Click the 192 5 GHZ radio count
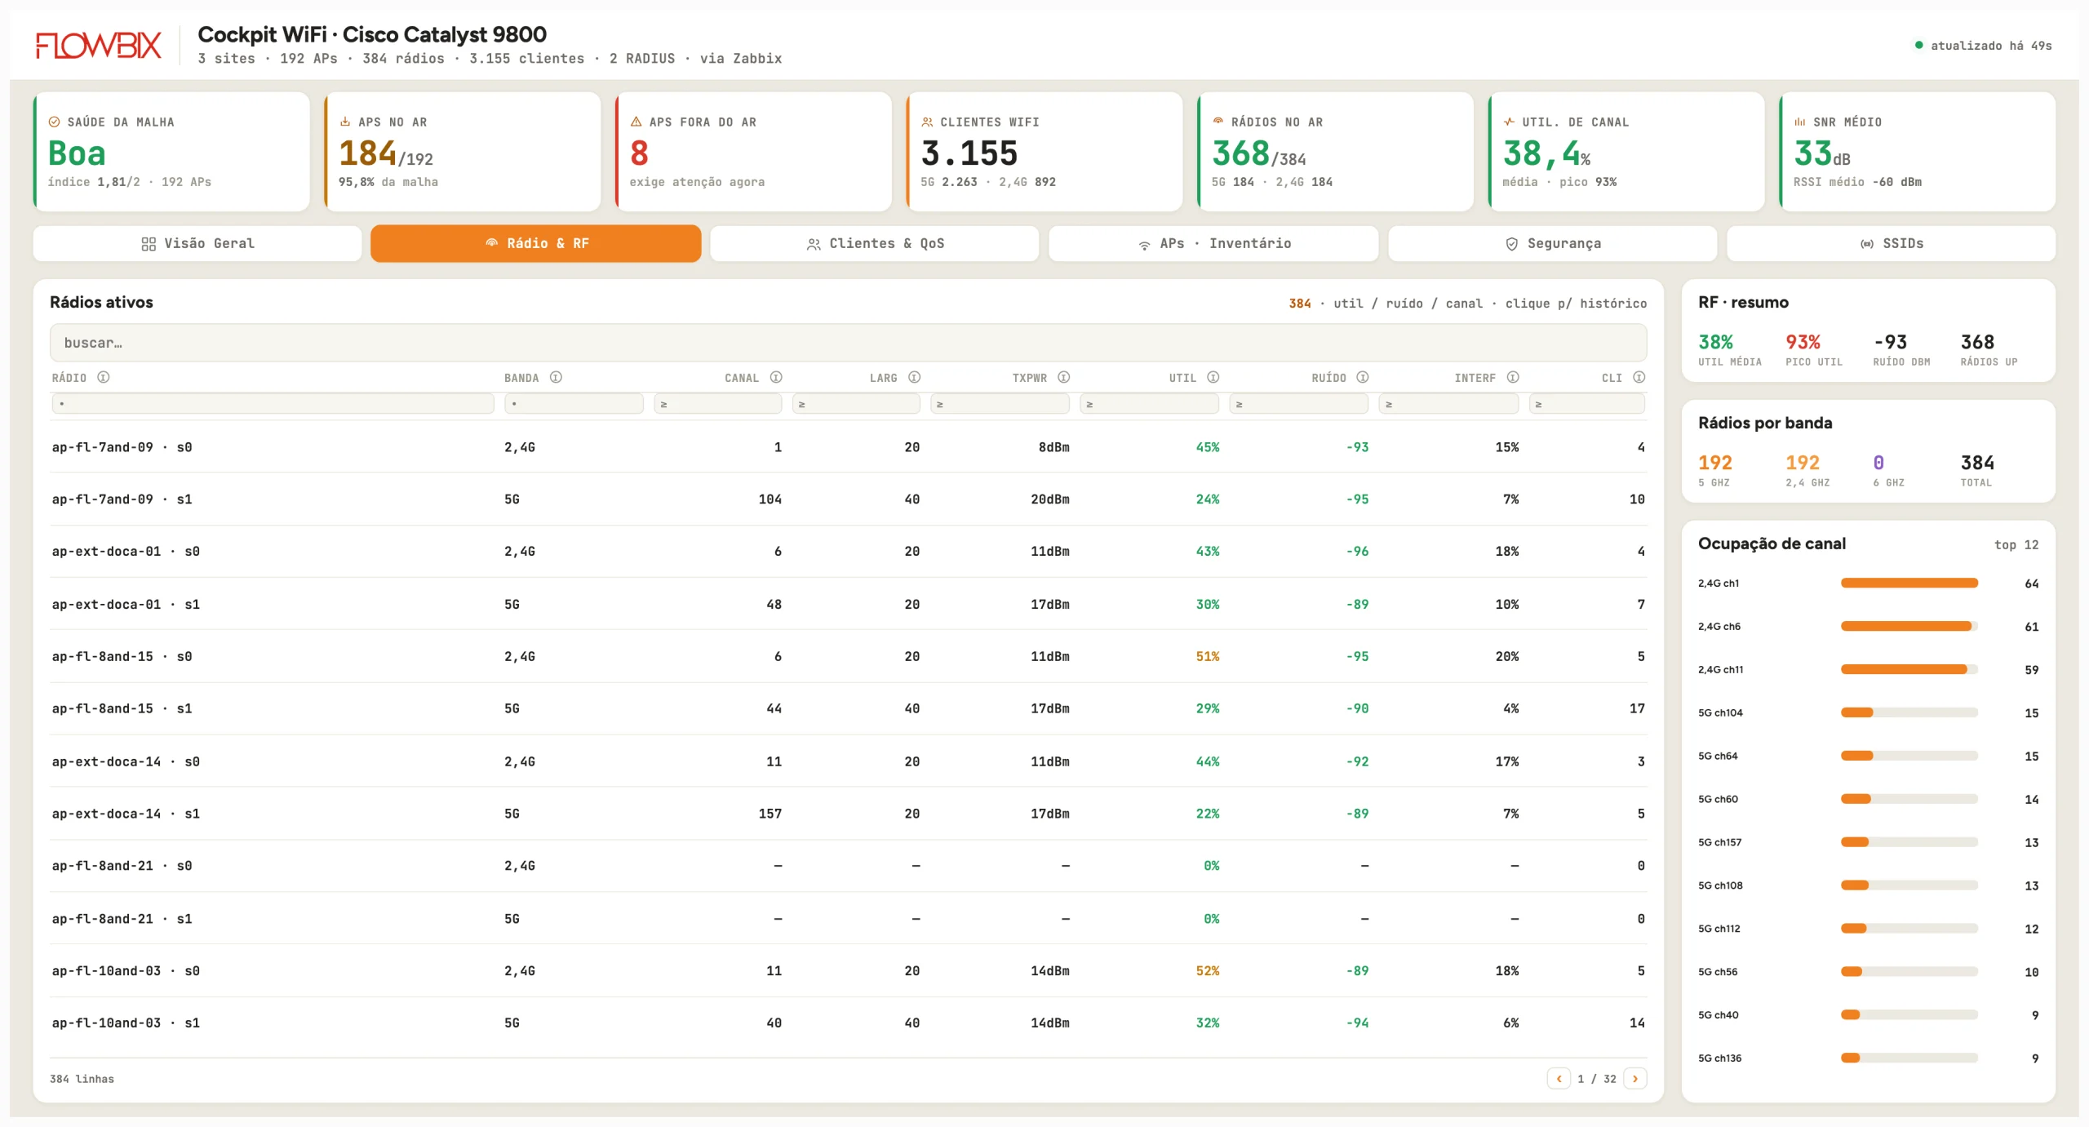The width and height of the screenshot is (2089, 1127). [1715, 463]
